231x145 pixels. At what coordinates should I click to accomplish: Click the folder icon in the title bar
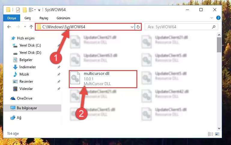8,10
